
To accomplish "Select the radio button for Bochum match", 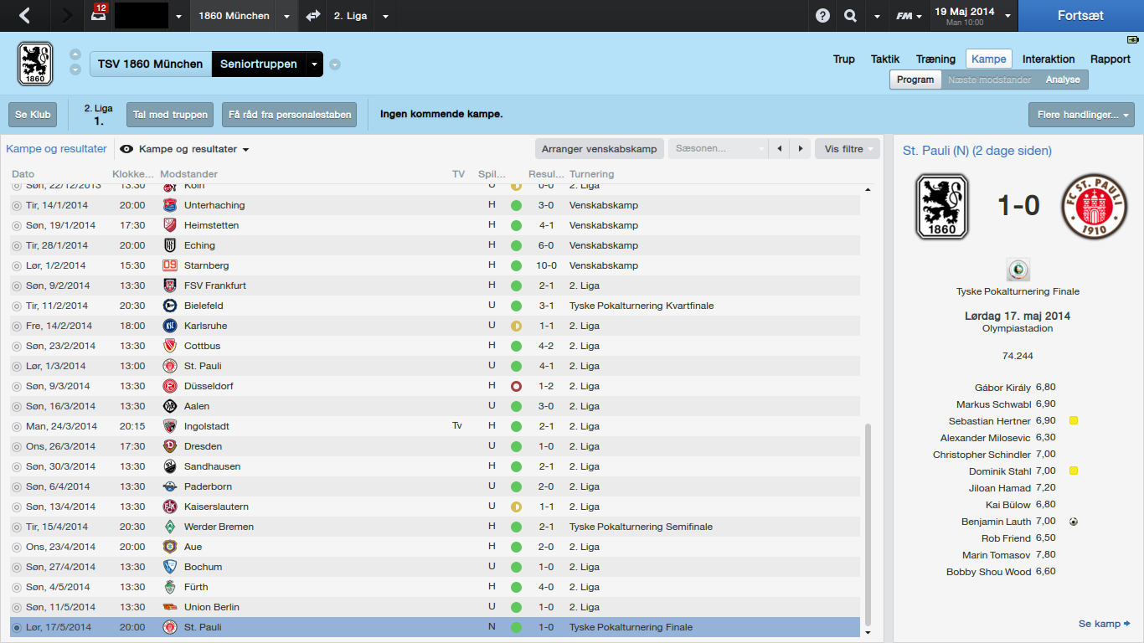I will coord(17,567).
